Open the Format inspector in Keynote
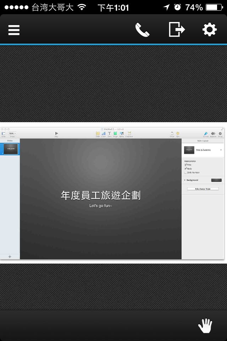The width and height of the screenshot is (227, 341). (206, 134)
